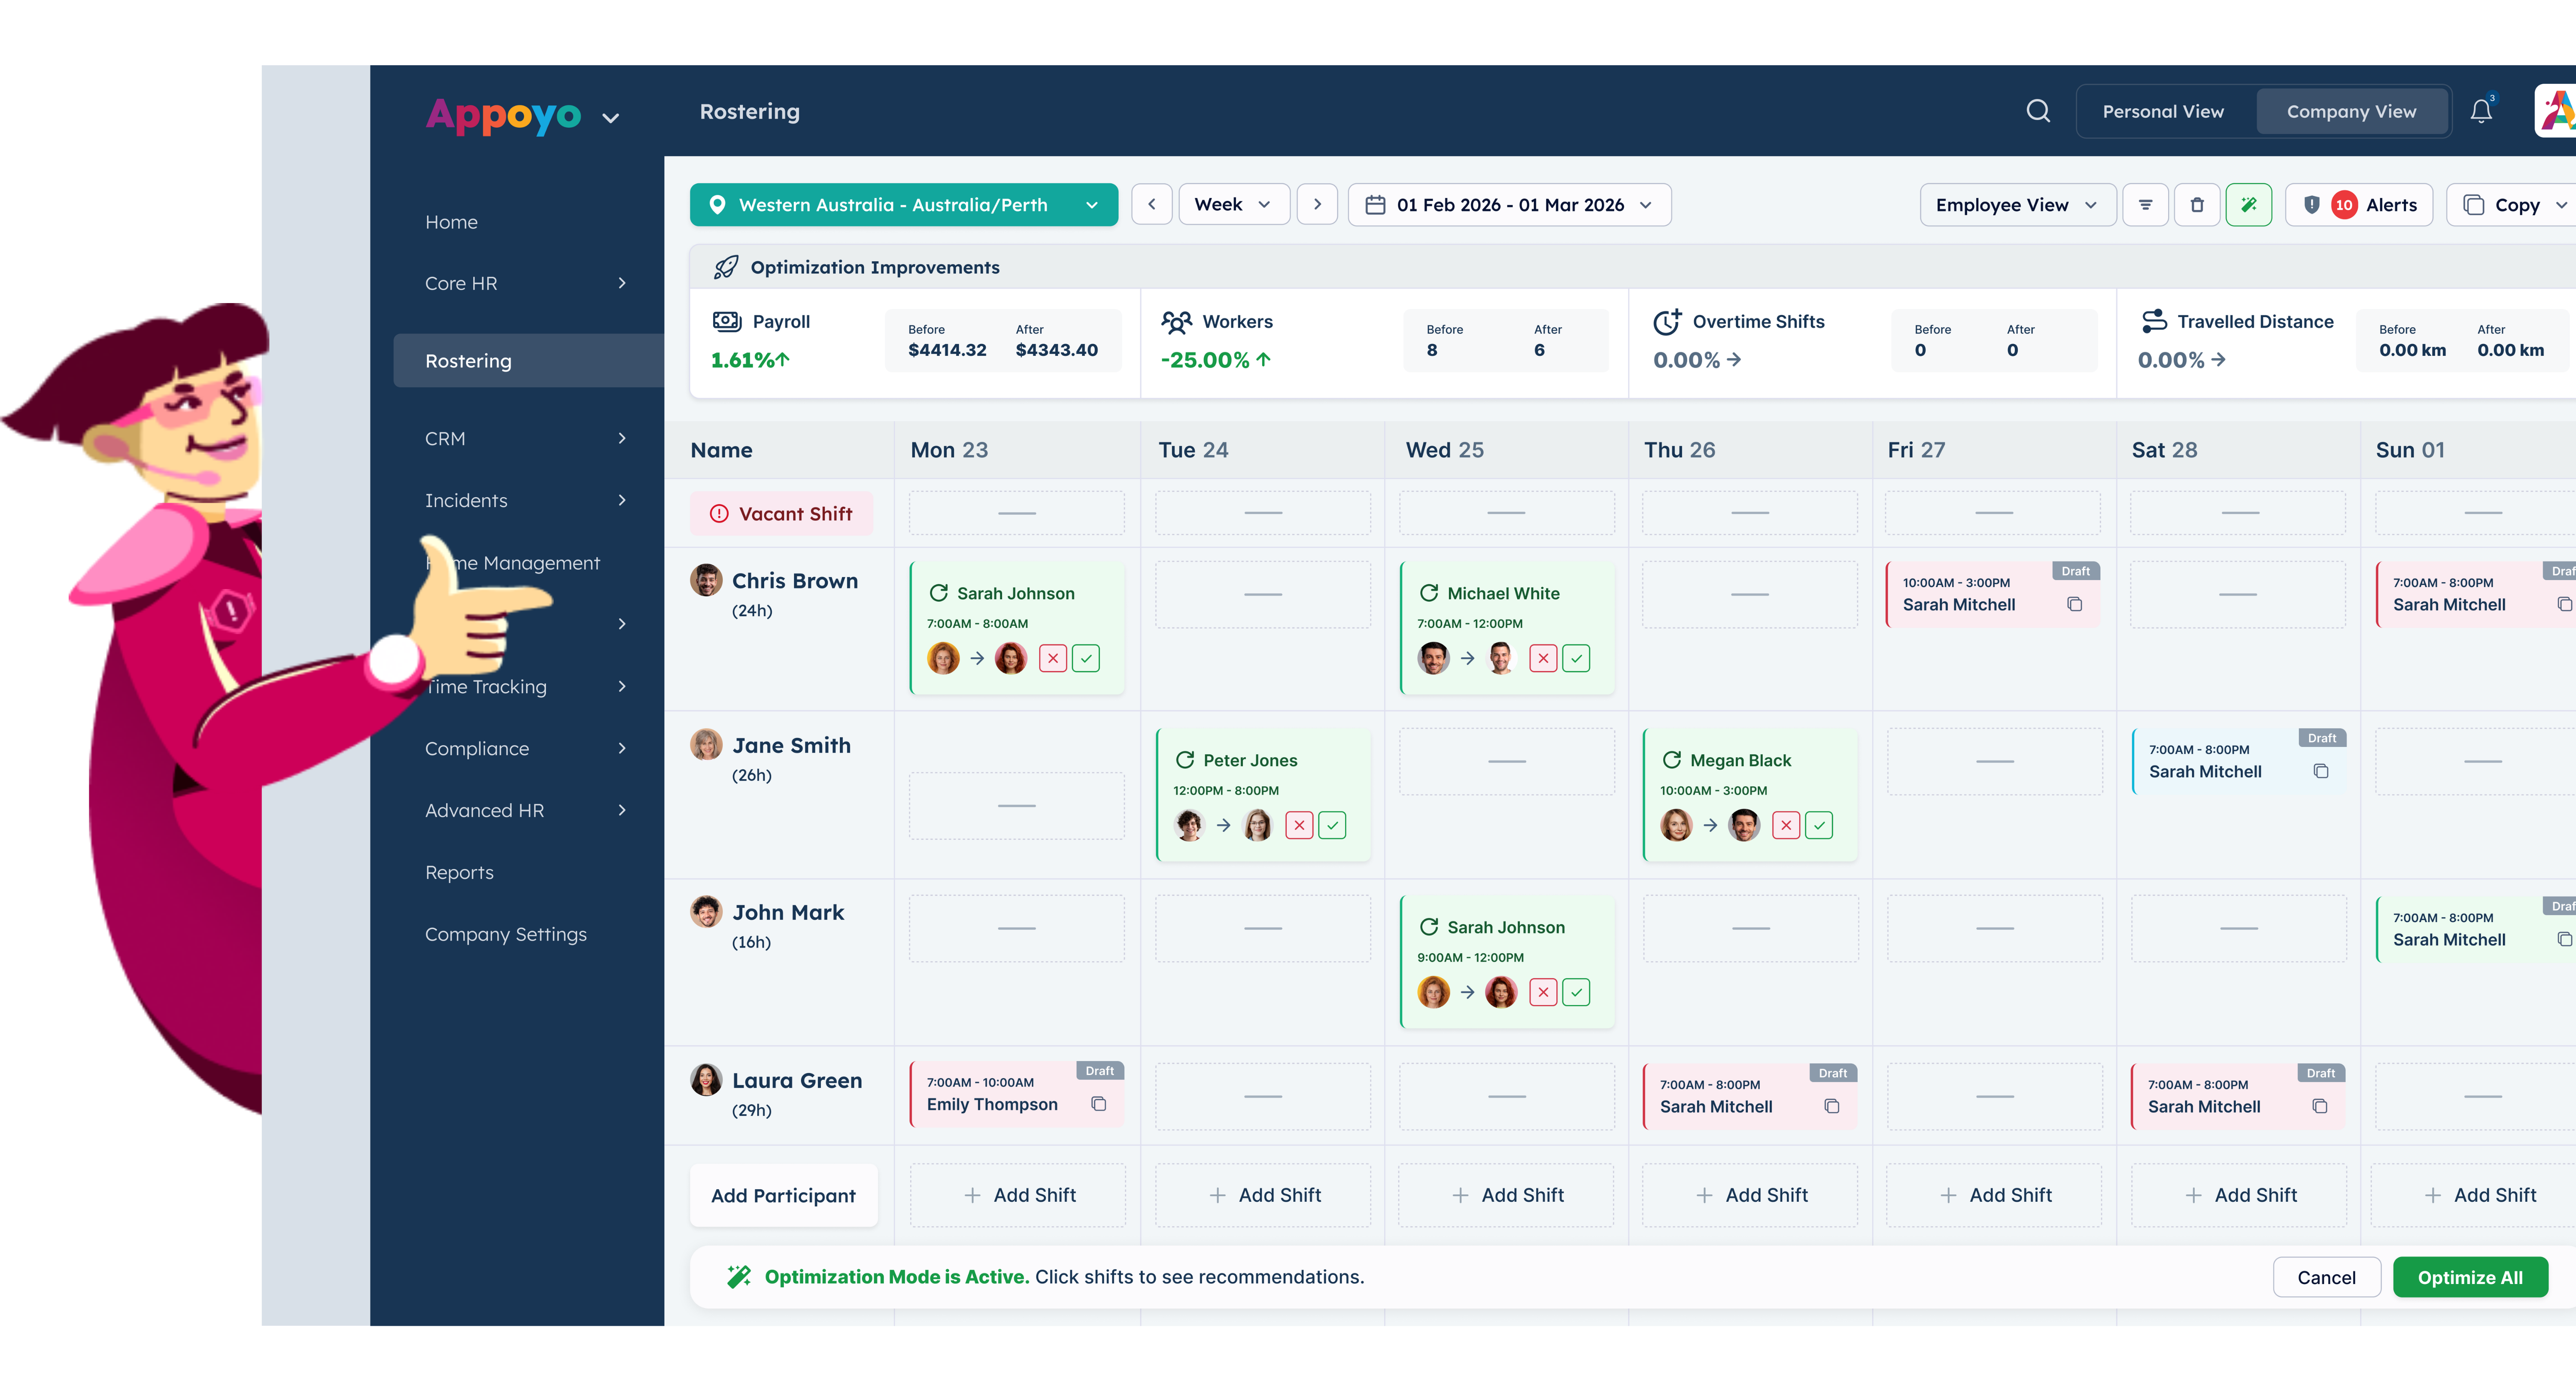Click empty Tue 24 slot for Chris Brown
2576x1391 pixels.
pyautogui.click(x=1263, y=594)
